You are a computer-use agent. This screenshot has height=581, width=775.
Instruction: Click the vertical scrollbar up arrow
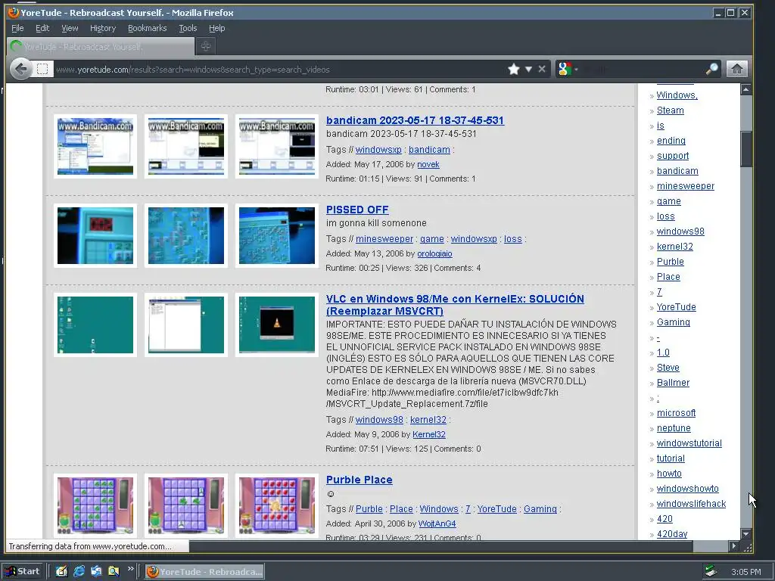(x=745, y=89)
